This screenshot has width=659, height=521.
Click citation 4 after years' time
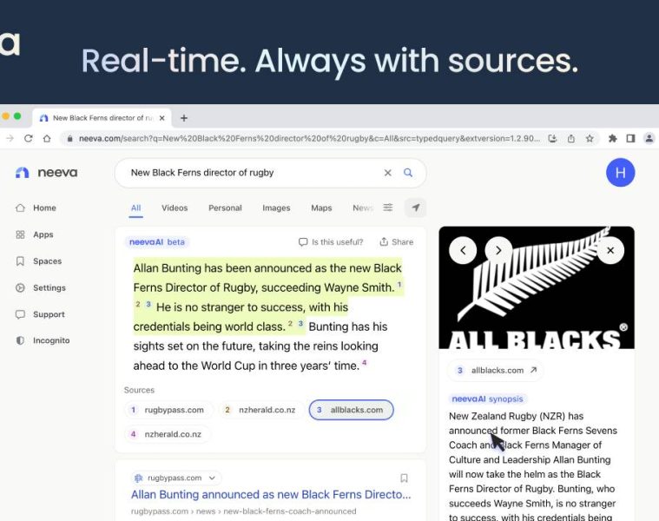click(x=365, y=363)
